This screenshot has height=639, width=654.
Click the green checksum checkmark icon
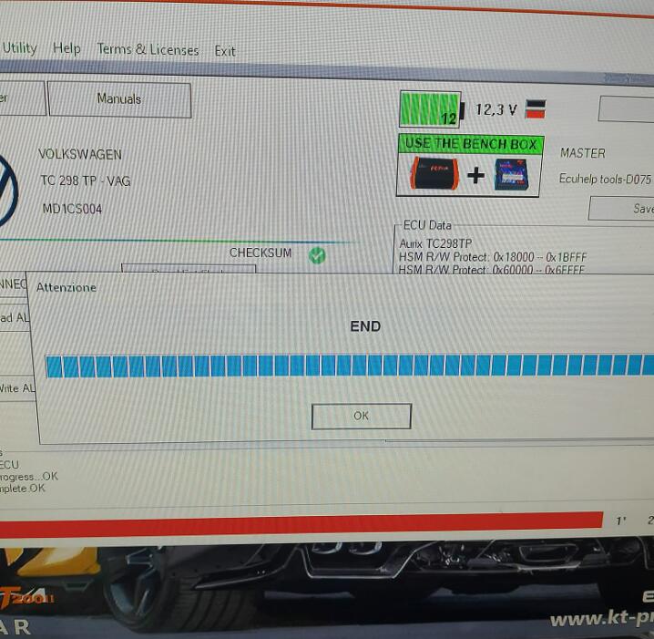click(317, 255)
